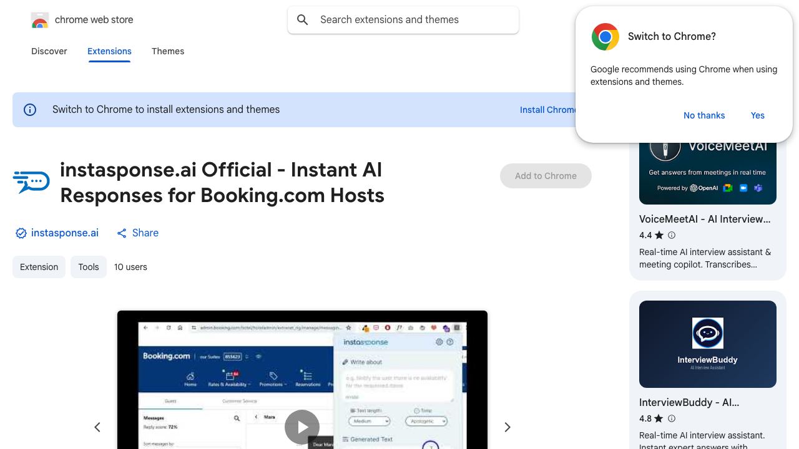Click the preview video thumbnail
799x449 pixels.
pos(302,380)
